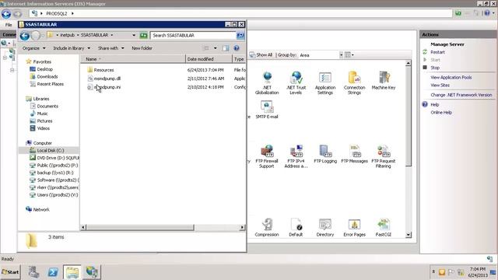Open Default Document feature icon
498x280 pixels.
(x=296, y=228)
